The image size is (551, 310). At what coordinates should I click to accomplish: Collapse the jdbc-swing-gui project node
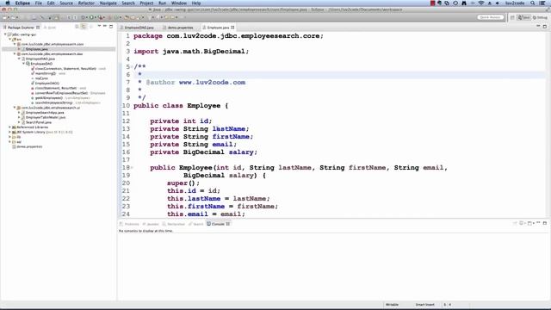point(5,34)
